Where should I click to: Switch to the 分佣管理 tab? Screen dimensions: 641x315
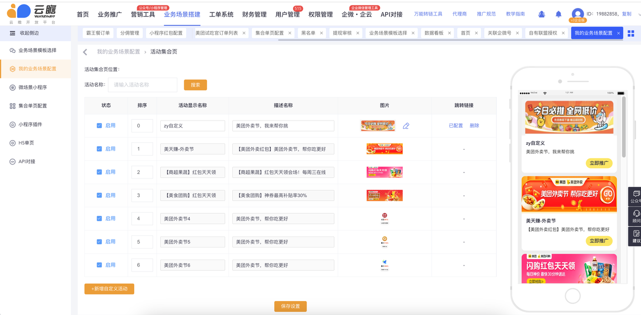129,33
